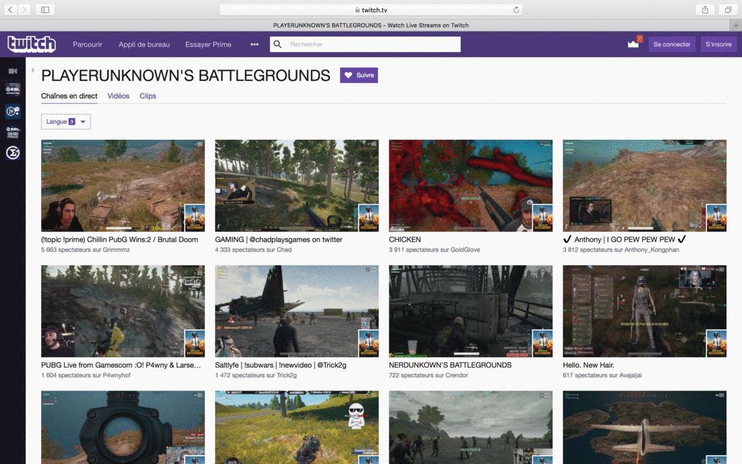Open the first ESL channel in sidebar
This screenshot has height=464, width=742.
(x=13, y=90)
